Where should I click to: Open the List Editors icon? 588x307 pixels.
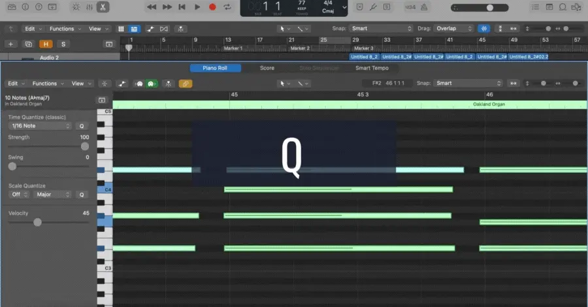pyautogui.click(x=535, y=7)
